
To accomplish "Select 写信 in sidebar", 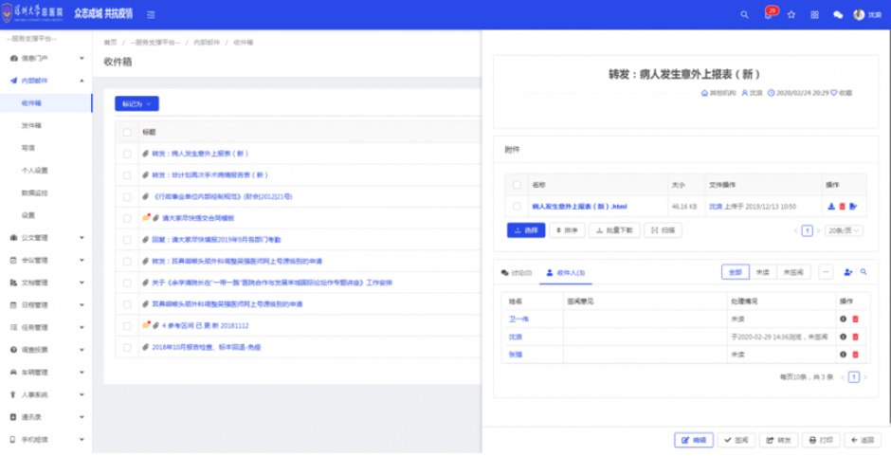I will (x=27, y=148).
